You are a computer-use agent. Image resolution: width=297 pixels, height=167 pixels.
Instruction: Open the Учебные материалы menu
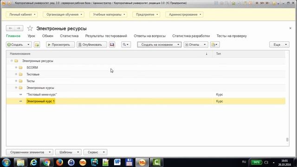[108, 14]
